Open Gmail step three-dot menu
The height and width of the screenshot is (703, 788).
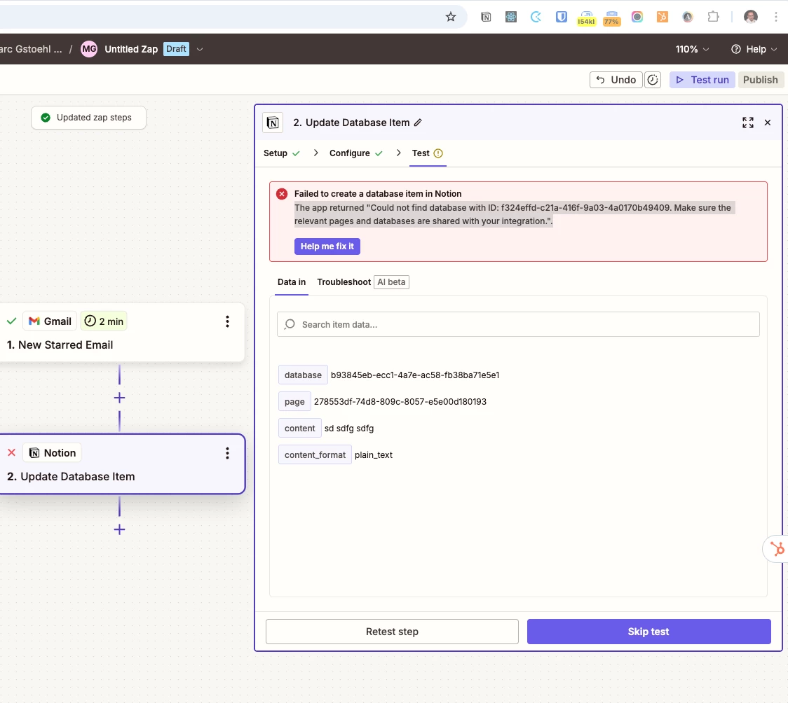coord(227,321)
